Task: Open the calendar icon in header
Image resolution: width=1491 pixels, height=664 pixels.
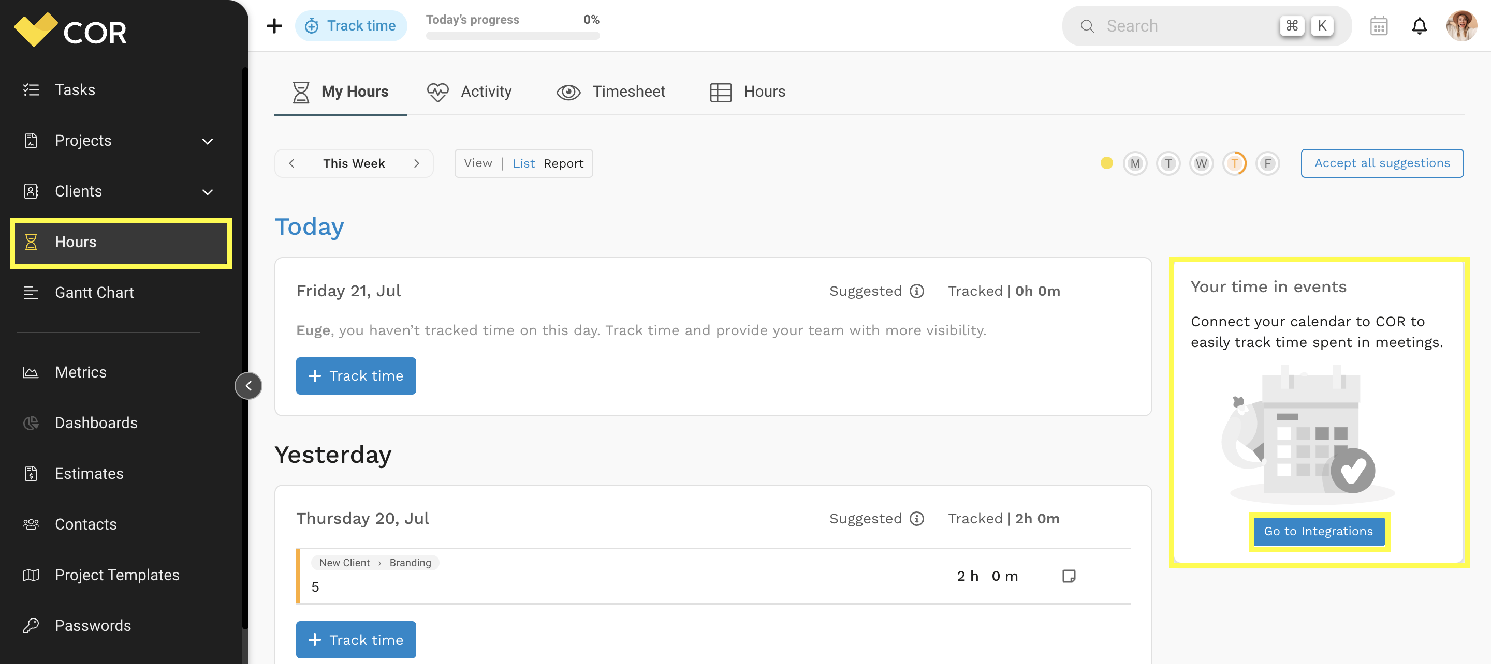Action: (1378, 26)
